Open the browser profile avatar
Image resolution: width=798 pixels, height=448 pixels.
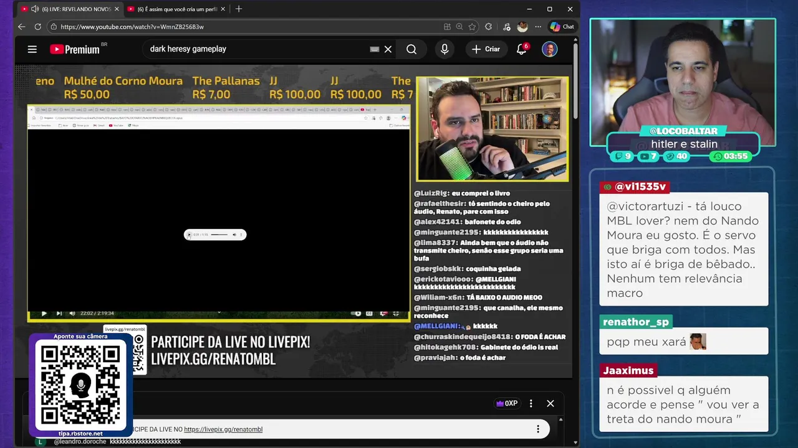(x=522, y=27)
